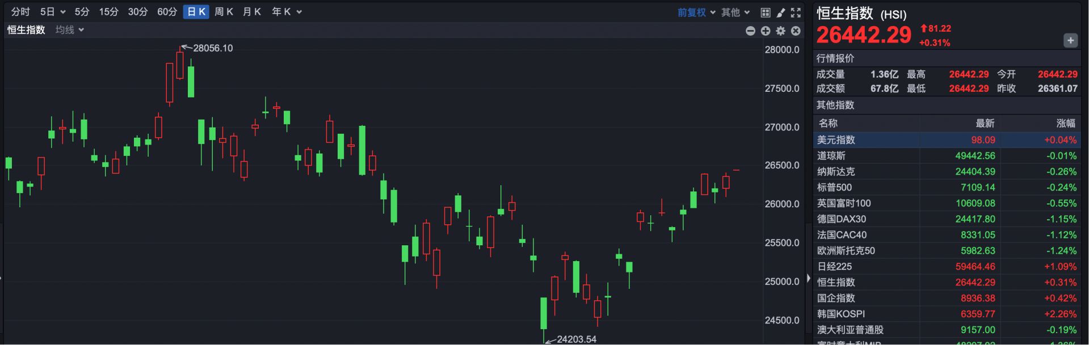Image resolution: width=1089 pixels, height=345 pixels.
Task: Switch to 分时 intraday tab
Action: pos(20,12)
